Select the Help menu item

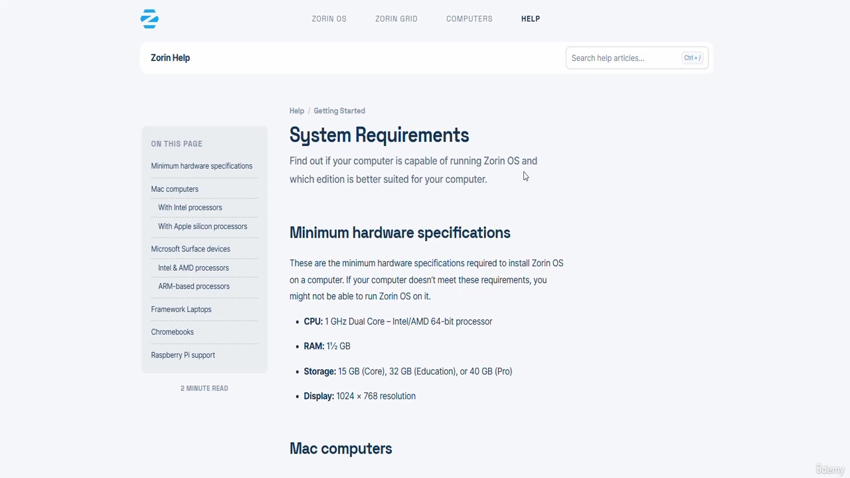pos(531,19)
